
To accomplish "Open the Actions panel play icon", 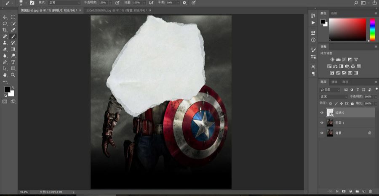I will point(313,23).
